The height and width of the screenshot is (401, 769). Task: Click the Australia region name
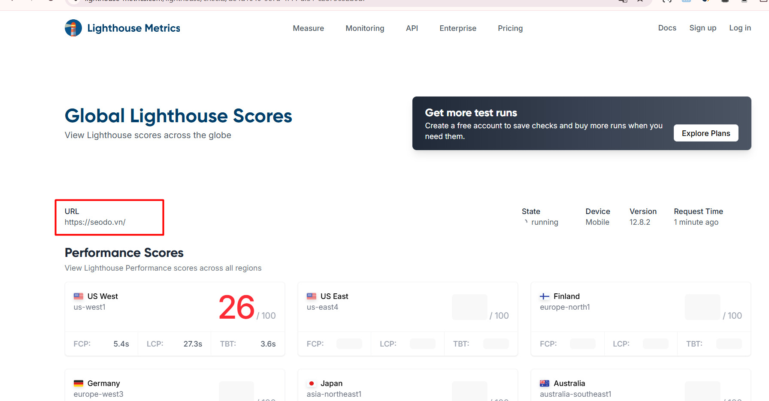pyautogui.click(x=569, y=383)
